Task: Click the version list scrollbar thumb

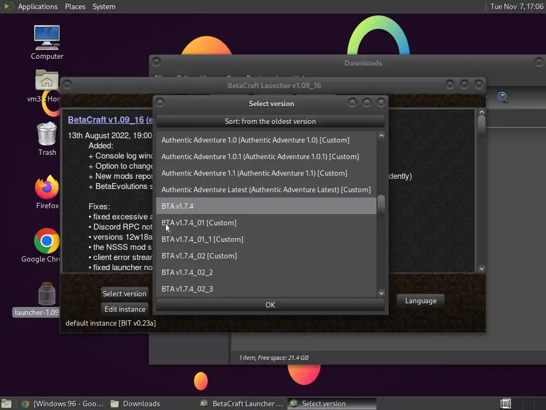Action: (381, 204)
